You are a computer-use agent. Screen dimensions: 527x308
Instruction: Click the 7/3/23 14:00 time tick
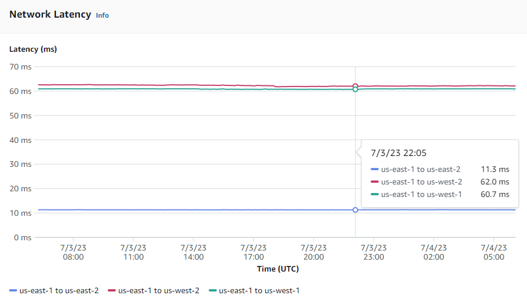(x=193, y=252)
